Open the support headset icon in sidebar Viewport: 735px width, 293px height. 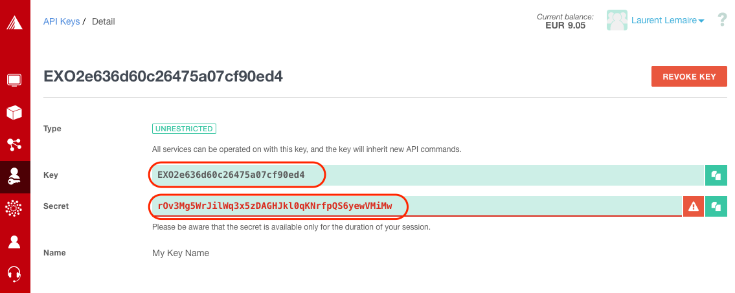(15, 274)
